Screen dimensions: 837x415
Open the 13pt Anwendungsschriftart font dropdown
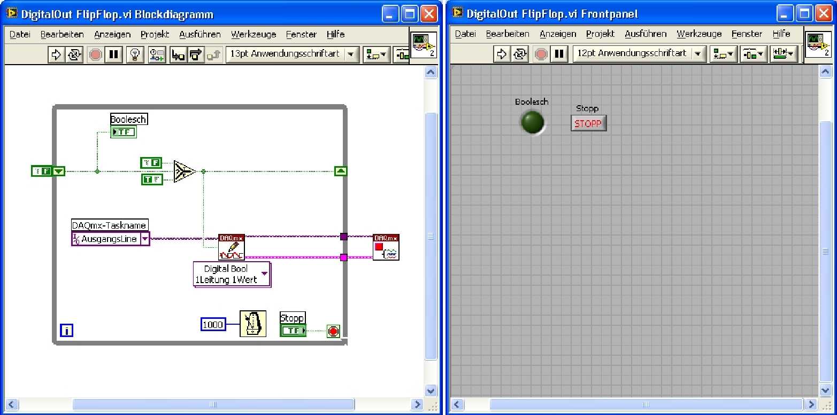292,54
